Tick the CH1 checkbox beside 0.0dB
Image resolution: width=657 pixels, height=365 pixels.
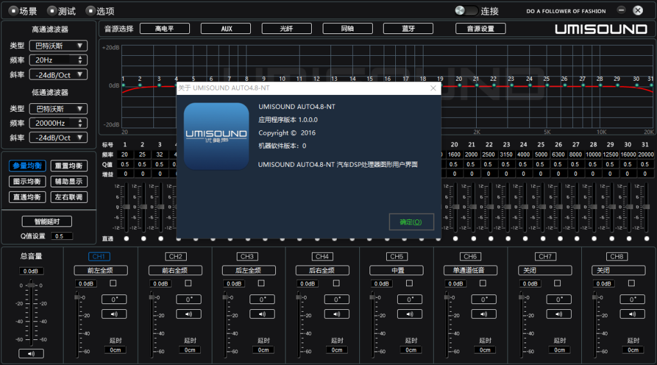click(113, 284)
